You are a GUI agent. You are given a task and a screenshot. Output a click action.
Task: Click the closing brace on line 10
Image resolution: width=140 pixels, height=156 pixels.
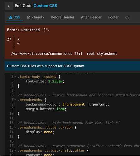pos(19,114)
